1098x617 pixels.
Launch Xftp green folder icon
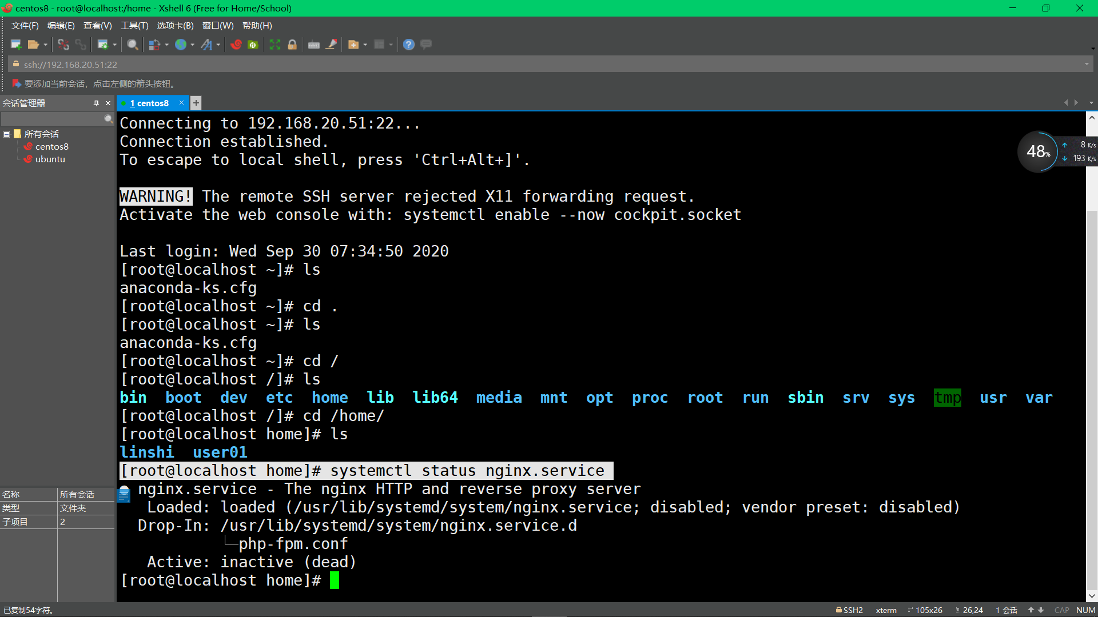[x=253, y=45]
